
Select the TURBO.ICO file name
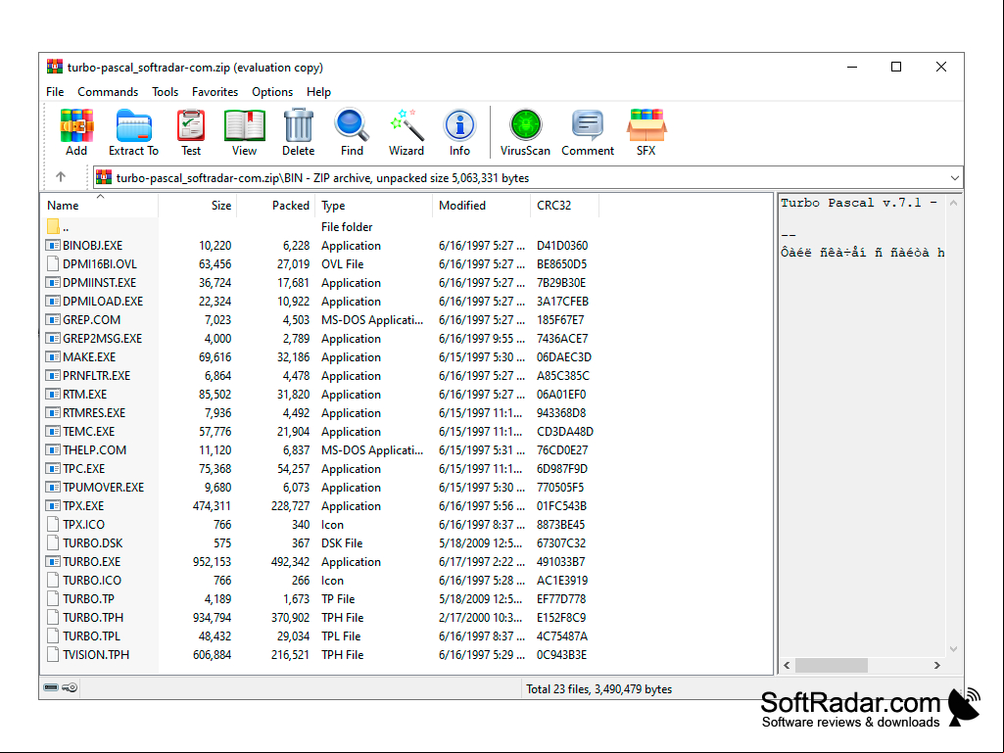[92, 580]
